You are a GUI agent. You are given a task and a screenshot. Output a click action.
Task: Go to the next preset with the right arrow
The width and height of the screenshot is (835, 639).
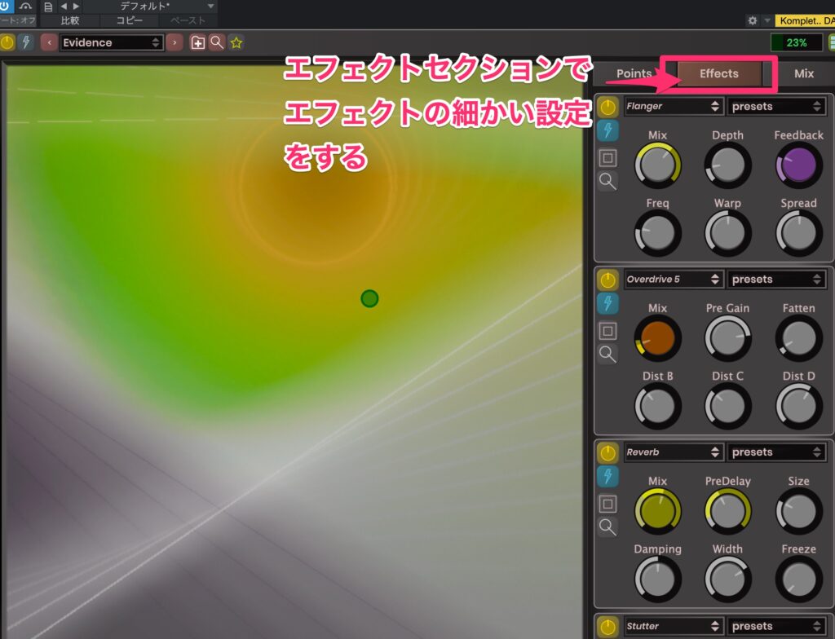point(175,42)
